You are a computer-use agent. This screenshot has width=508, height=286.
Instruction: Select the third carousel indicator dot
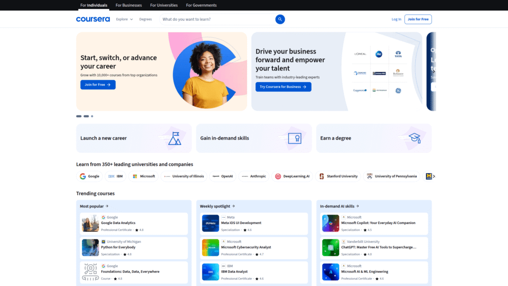[x=91, y=116]
